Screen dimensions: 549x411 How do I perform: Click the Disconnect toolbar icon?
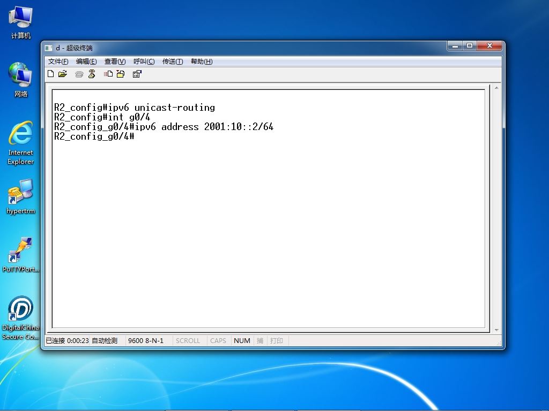pos(92,74)
